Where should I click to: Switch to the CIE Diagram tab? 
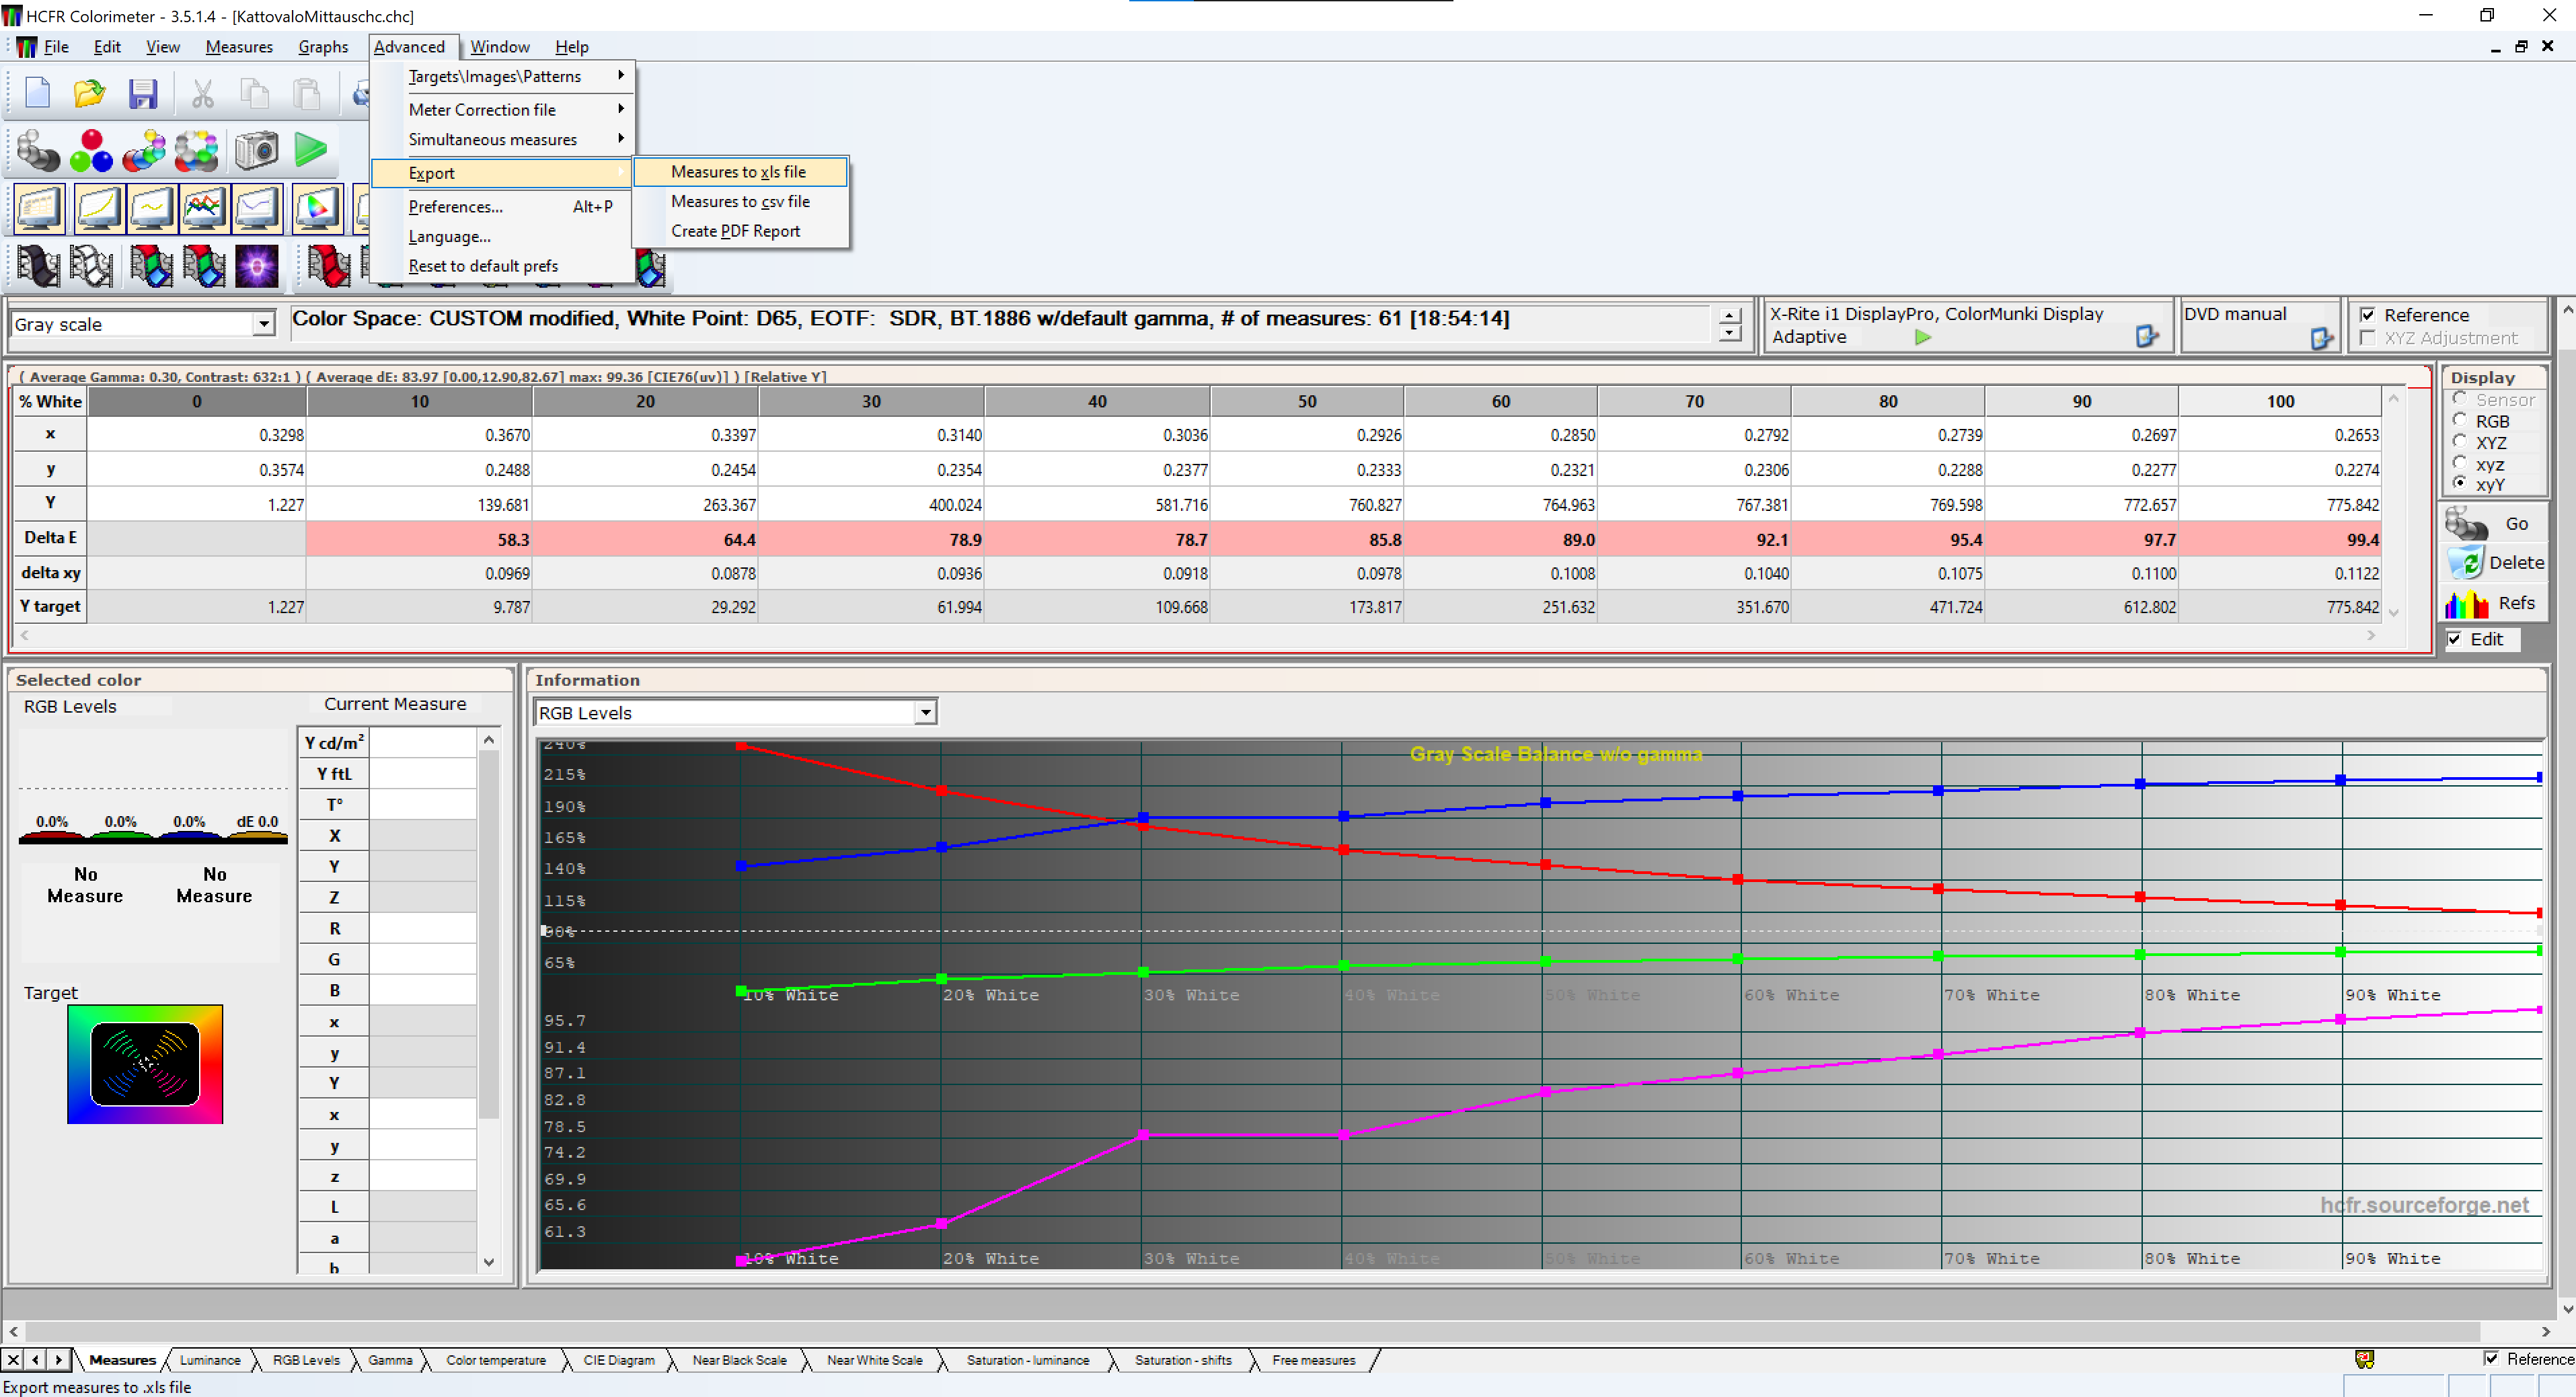(618, 1360)
